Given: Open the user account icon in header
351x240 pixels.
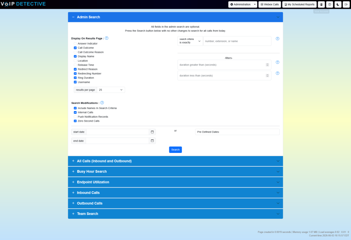Looking at the screenshot, I should click(x=321, y=4).
